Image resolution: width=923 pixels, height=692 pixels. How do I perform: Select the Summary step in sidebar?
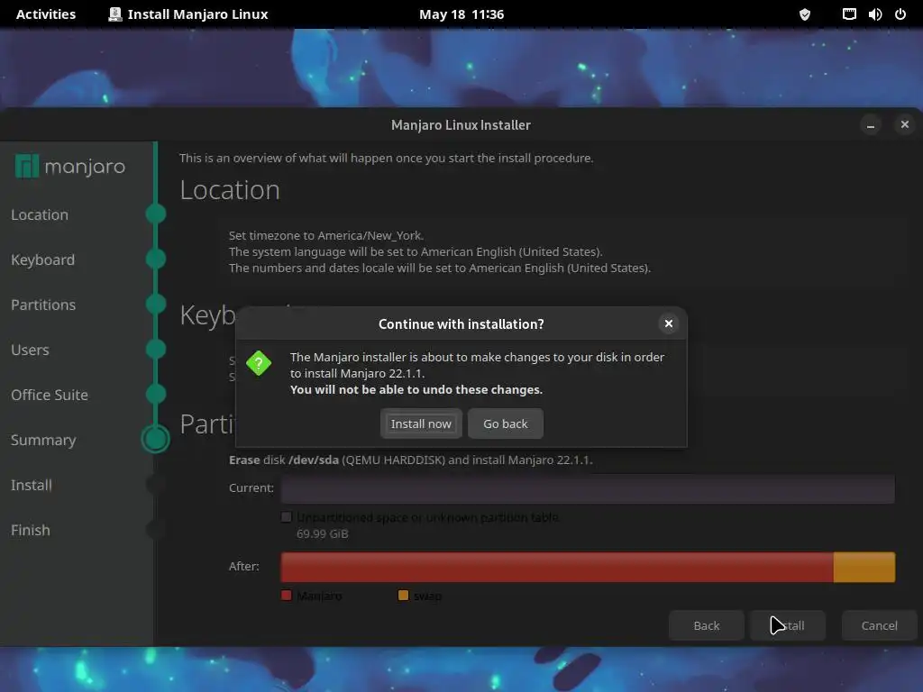click(x=43, y=440)
